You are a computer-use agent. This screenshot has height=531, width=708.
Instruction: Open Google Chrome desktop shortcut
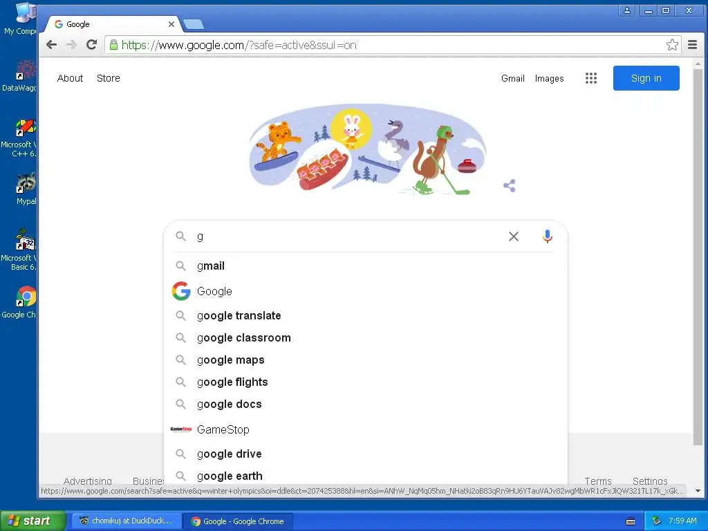[x=19, y=303]
